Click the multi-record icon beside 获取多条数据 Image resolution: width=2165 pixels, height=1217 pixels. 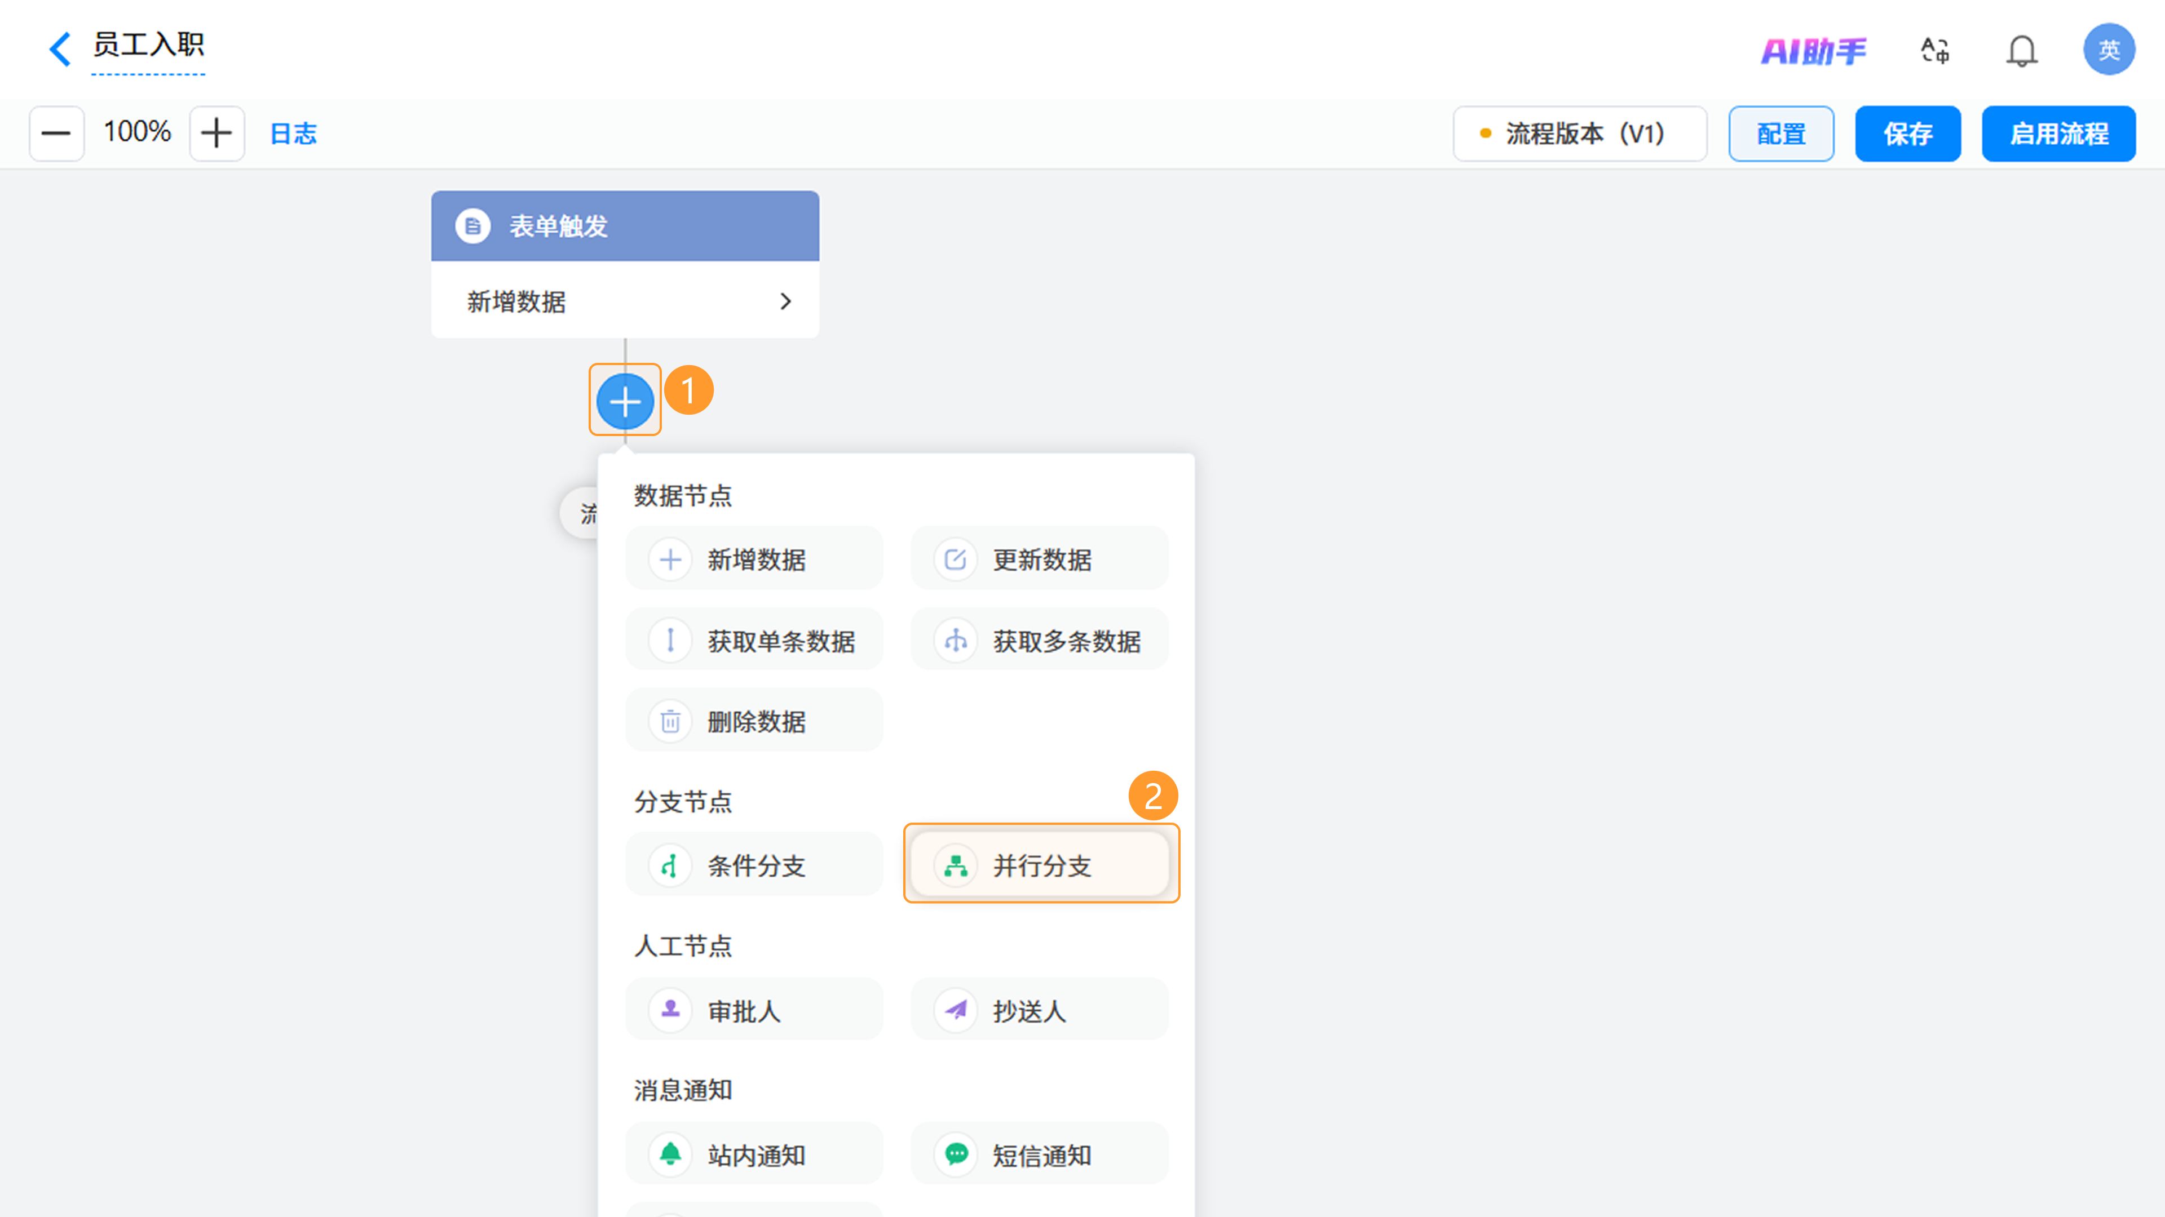[955, 641]
